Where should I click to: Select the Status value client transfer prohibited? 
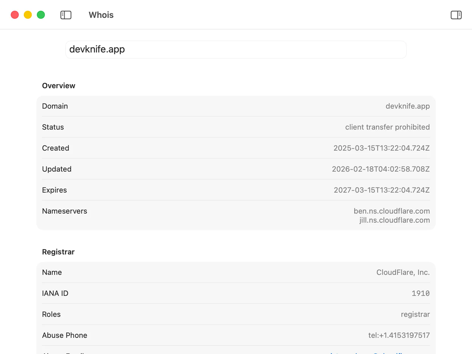pos(387,127)
